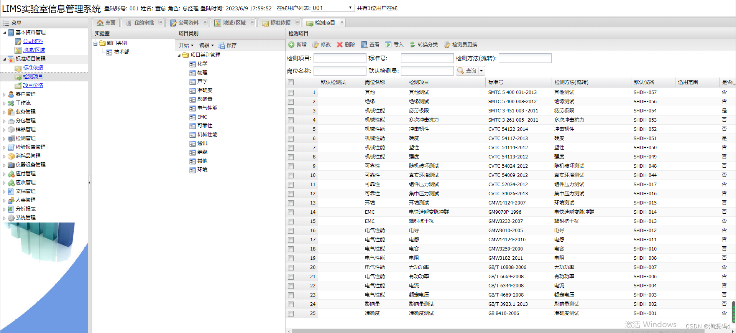This screenshot has height=333, width=736.
Task: Switch to the 桌面 tab
Action: (106, 23)
